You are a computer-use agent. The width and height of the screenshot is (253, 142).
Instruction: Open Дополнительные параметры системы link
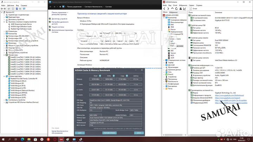(x=62, y=31)
